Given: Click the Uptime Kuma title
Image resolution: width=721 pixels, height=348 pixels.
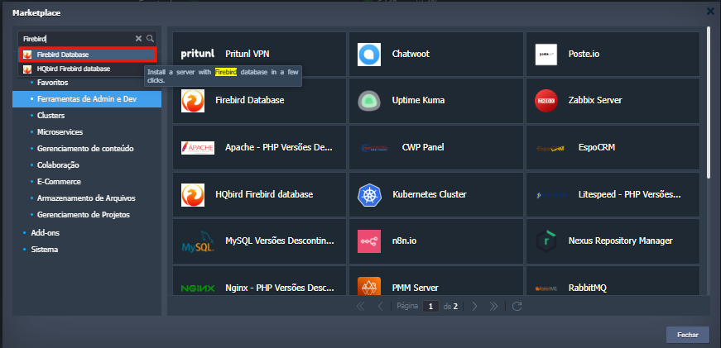Looking at the screenshot, I should click(418, 101).
